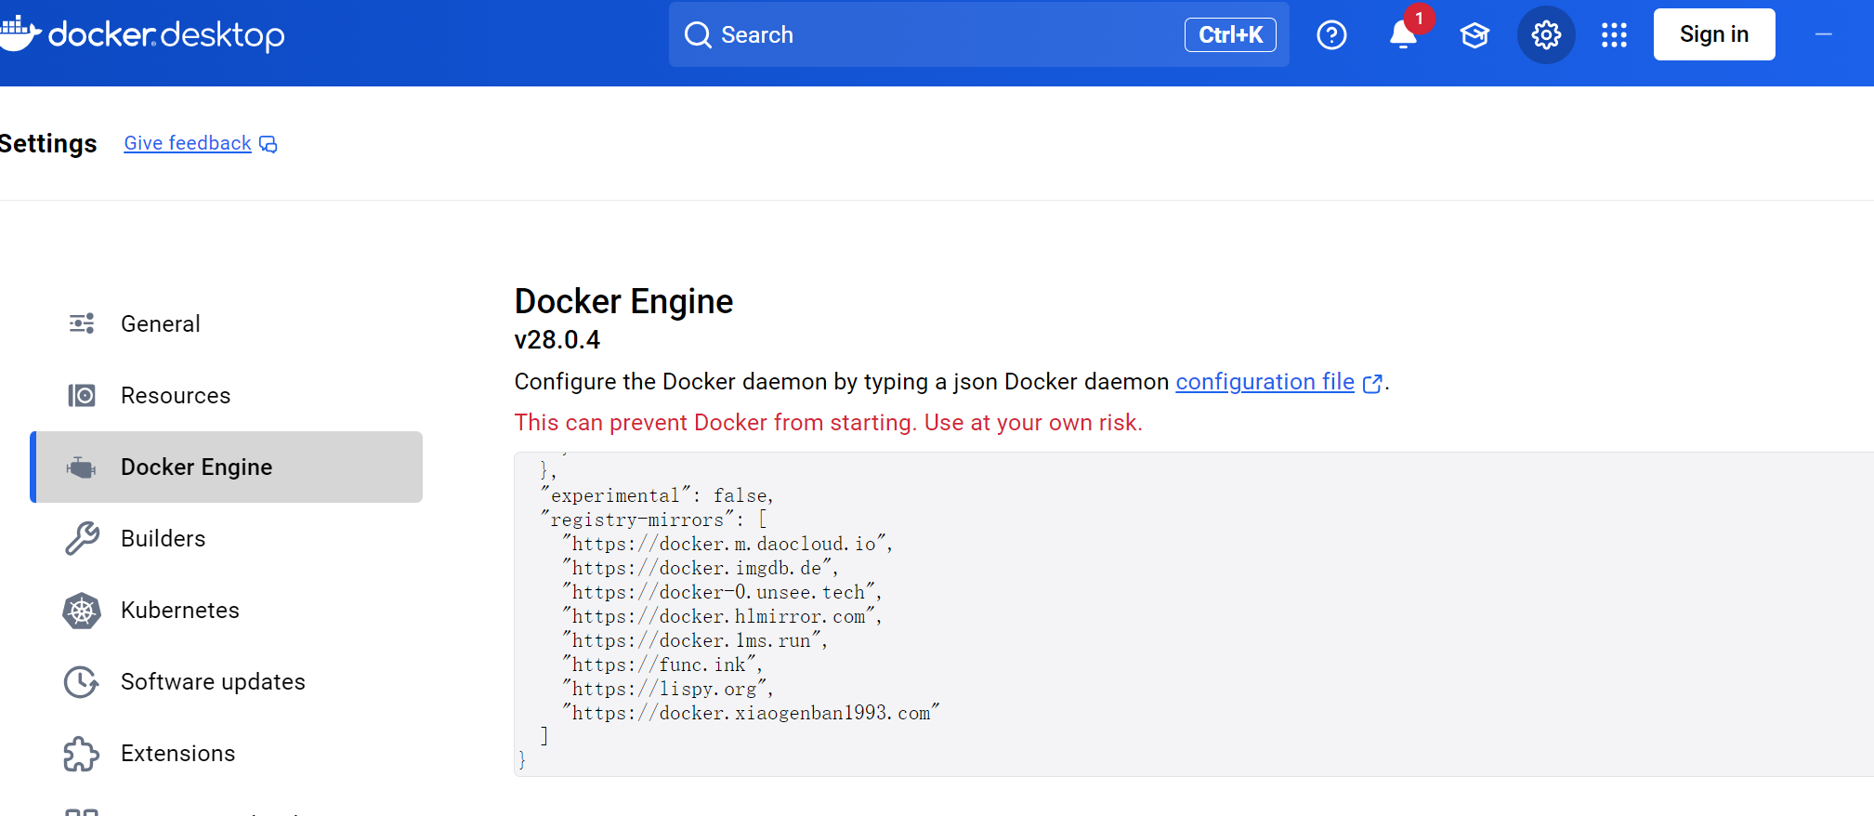Image resolution: width=1874 pixels, height=816 pixels.
Task: Open the General settings section
Action: (160, 323)
